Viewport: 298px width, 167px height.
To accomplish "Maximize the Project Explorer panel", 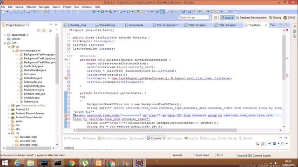I will tap(56, 25).
